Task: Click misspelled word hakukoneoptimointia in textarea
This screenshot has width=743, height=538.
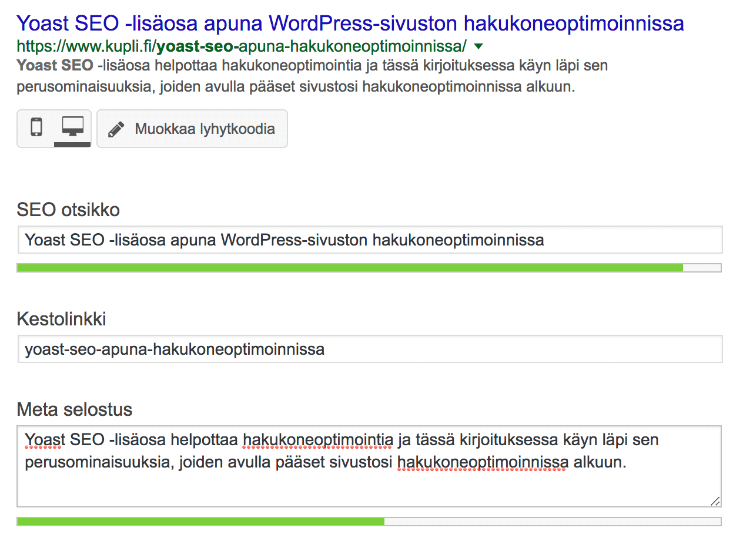Action: [318, 440]
